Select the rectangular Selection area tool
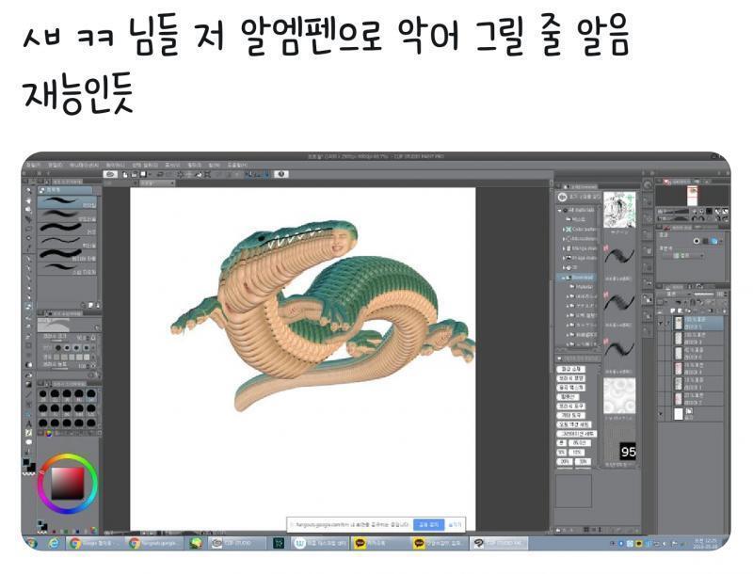Screen dimensions: 753x574 tap(28, 229)
